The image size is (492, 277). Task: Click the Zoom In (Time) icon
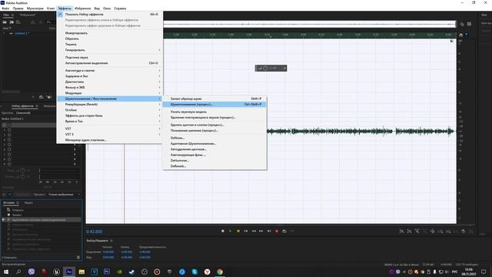417,232
